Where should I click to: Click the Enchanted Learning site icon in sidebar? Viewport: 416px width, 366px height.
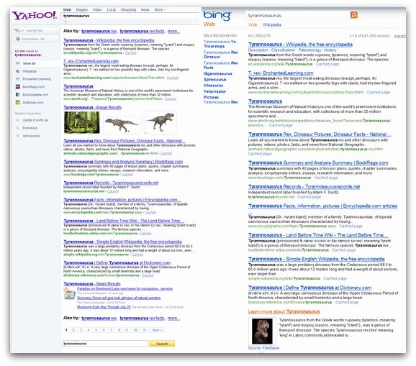18,79
